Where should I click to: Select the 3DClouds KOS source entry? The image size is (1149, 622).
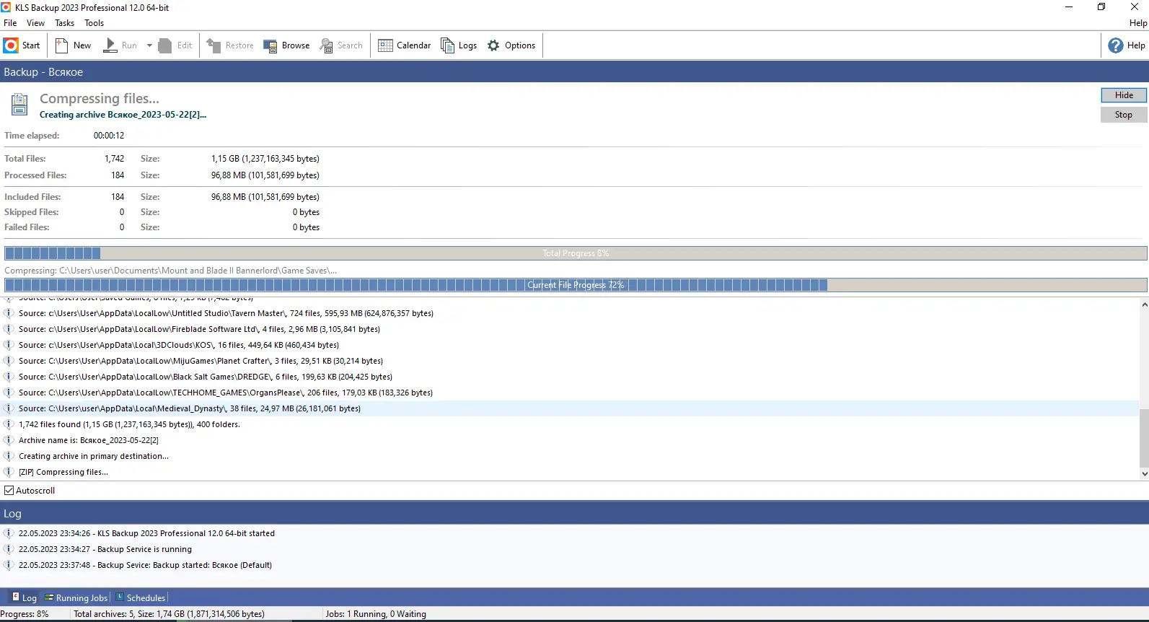pos(570,345)
